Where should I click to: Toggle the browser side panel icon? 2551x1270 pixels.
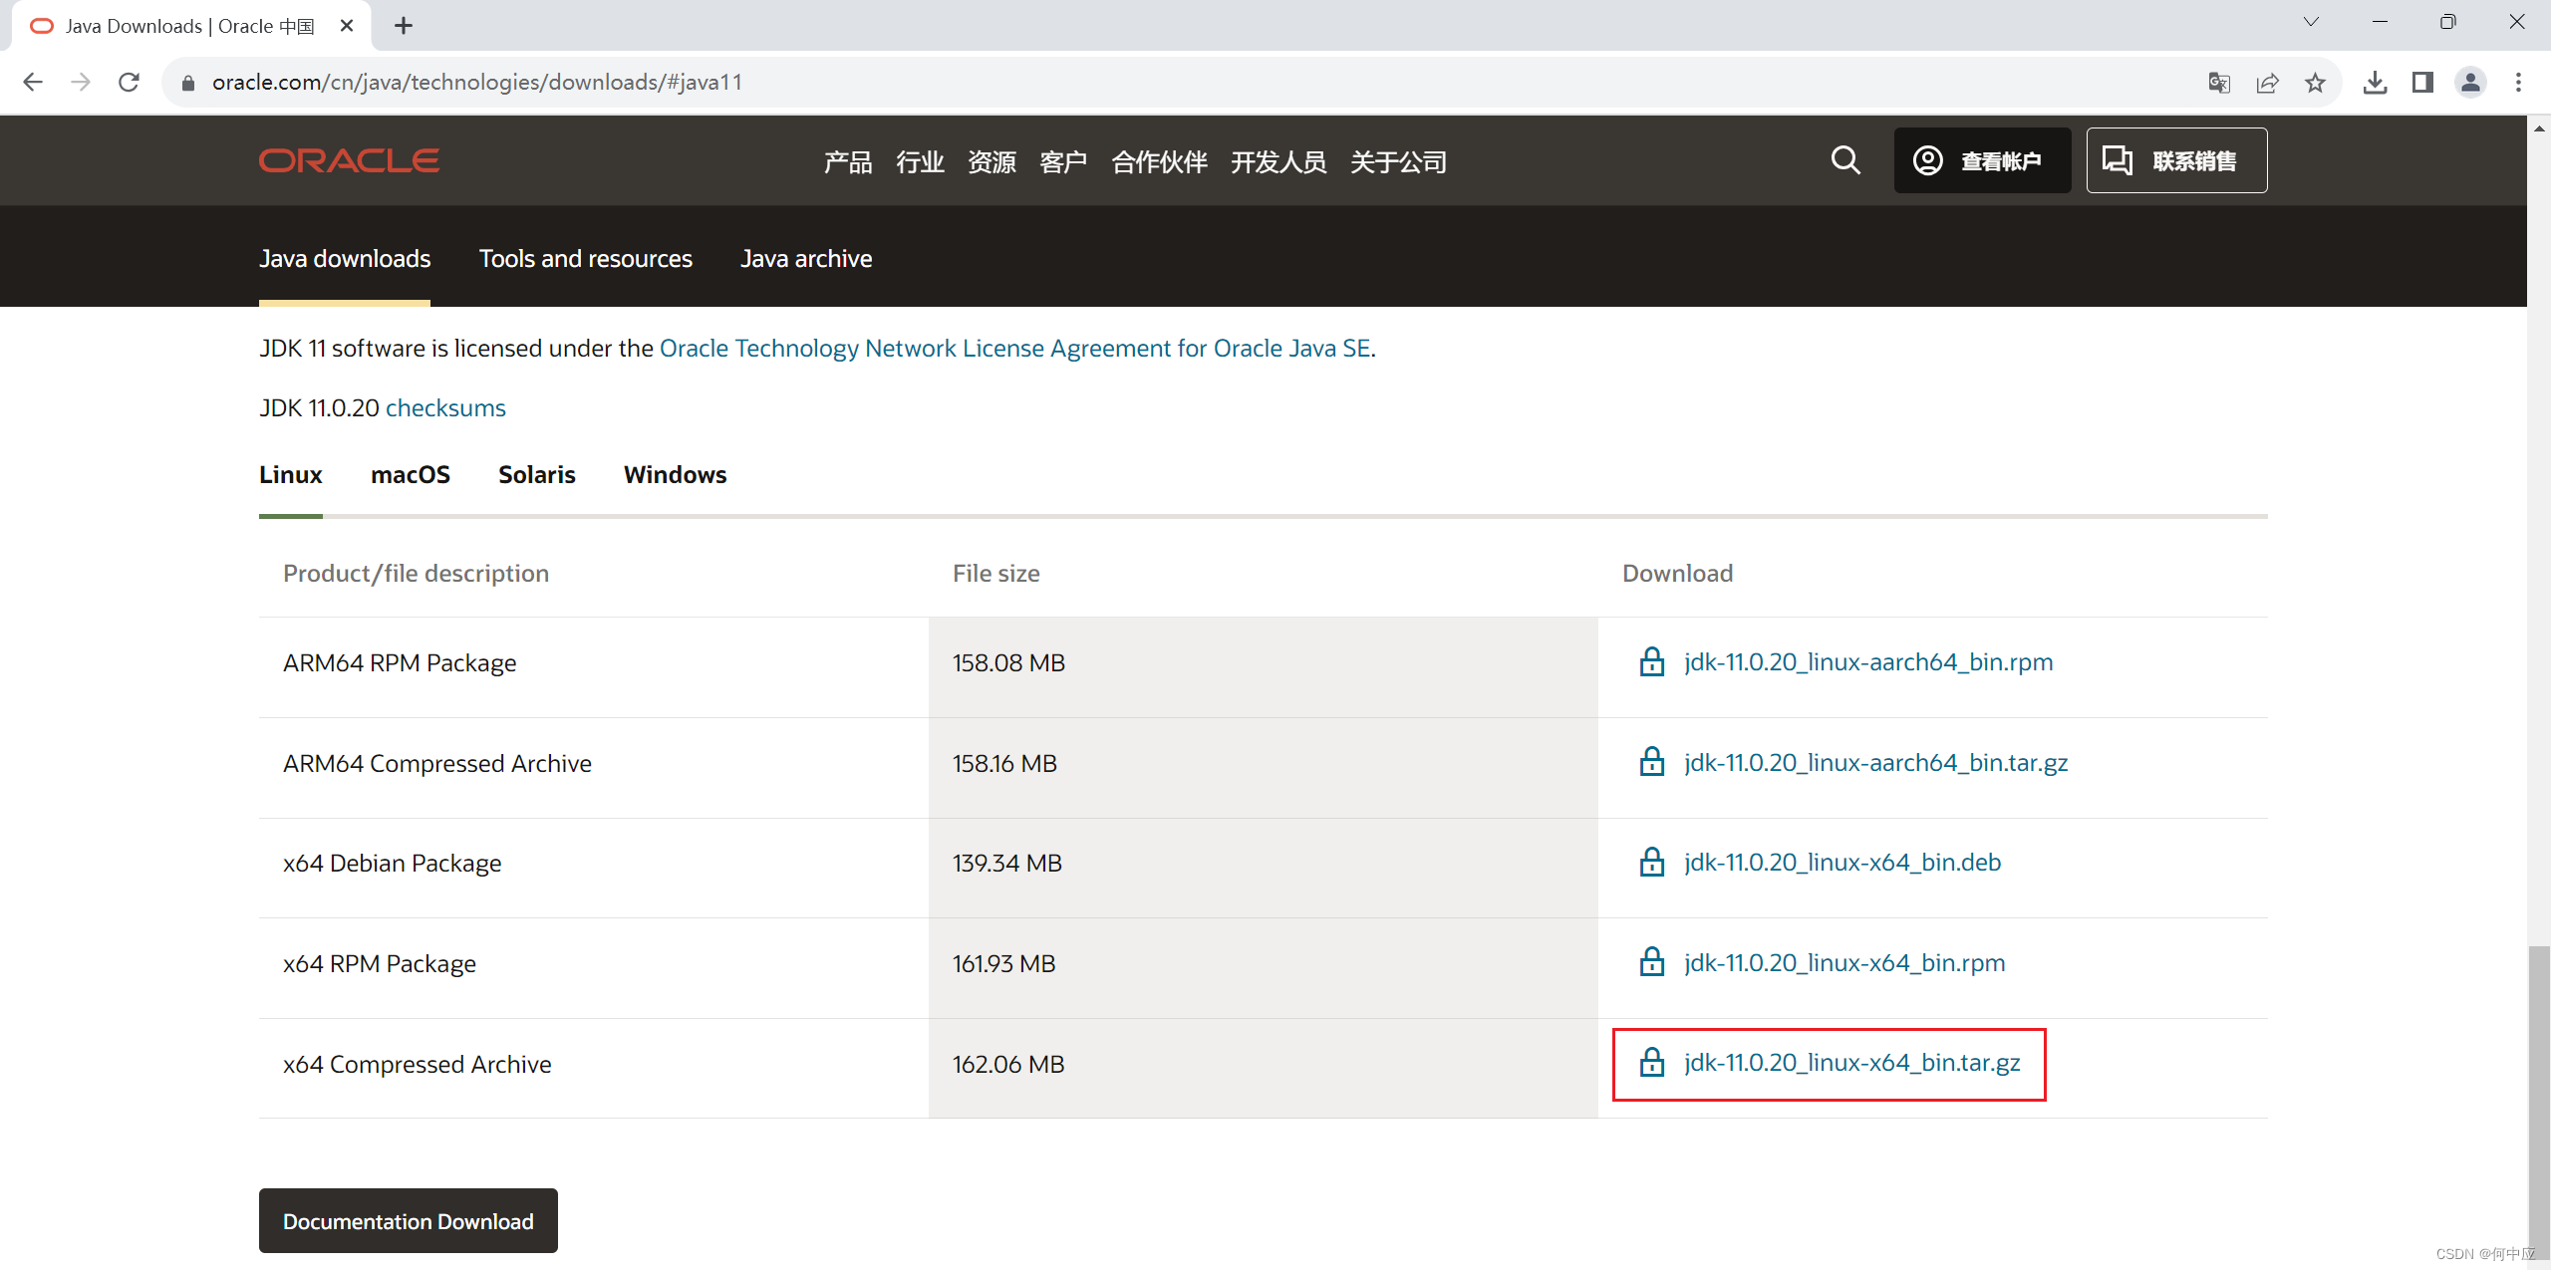(x=2422, y=83)
